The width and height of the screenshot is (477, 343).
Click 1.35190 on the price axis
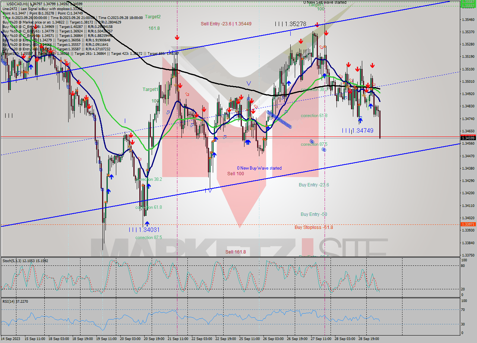468,57
